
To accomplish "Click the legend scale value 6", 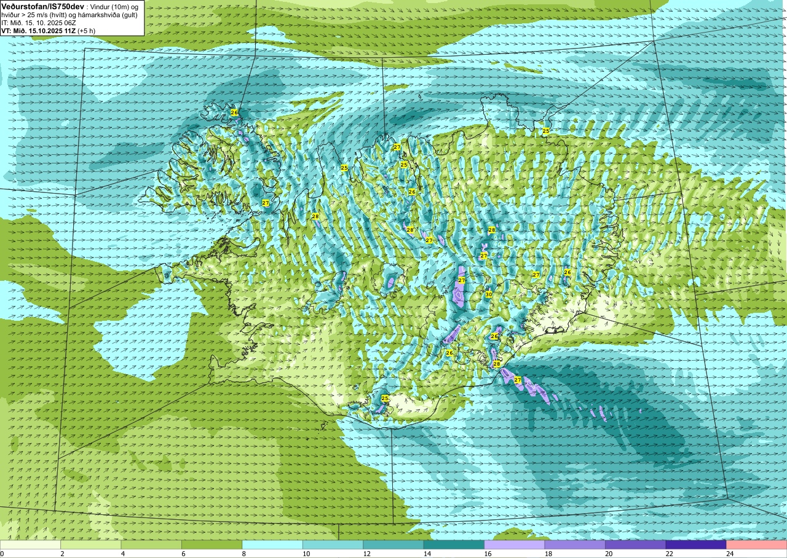I will coord(182,554).
